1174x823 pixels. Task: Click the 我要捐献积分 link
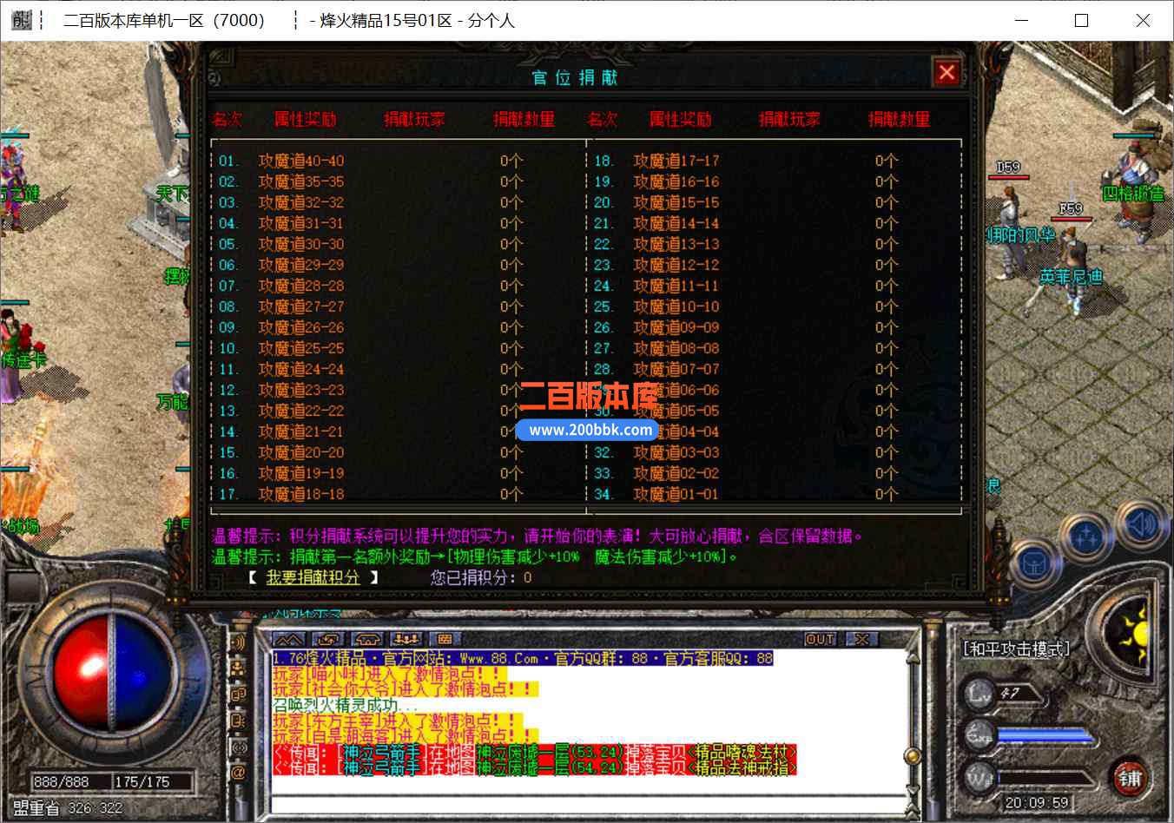point(313,577)
